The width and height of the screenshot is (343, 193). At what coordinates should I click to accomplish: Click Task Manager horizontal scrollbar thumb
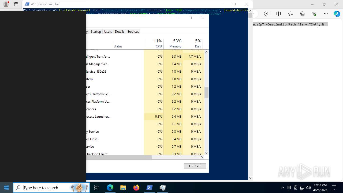(x=119, y=157)
